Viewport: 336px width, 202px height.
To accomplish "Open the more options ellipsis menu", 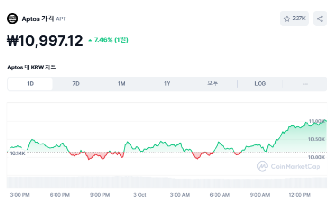I will click(x=306, y=84).
